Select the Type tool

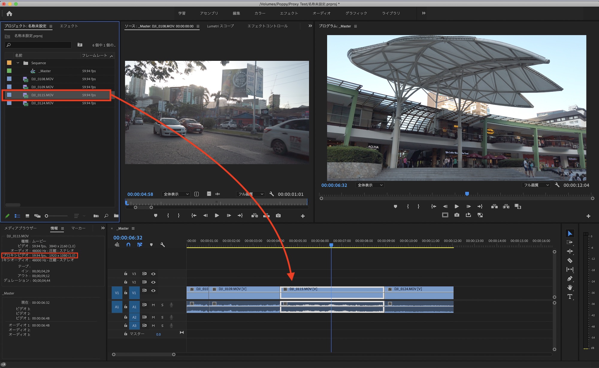[570, 297]
